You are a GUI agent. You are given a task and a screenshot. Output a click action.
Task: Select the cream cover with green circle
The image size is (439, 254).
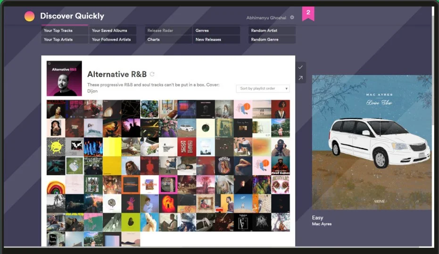pos(206,128)
